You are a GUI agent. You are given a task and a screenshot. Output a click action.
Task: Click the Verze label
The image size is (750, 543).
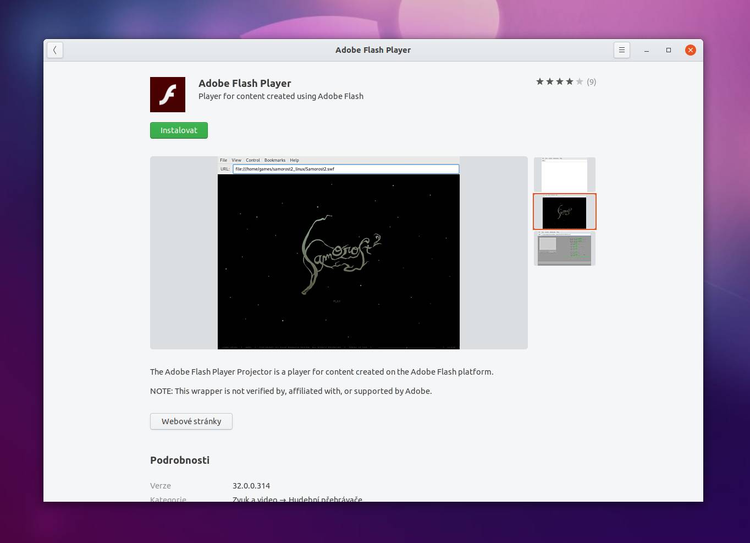coord(161,486)
